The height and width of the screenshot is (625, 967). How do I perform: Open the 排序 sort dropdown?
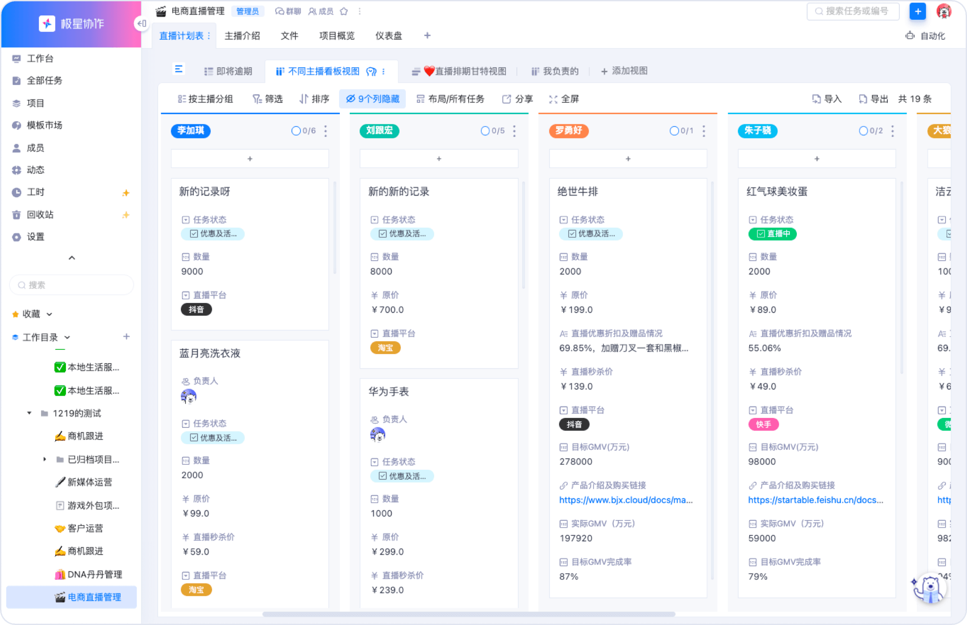(x=314, y=99)
